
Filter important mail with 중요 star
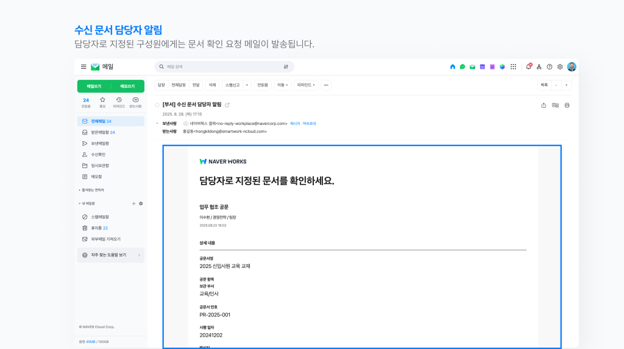(102, 103)
